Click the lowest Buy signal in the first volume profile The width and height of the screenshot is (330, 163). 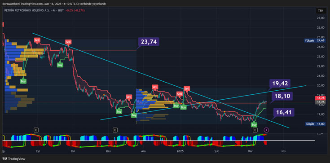[23, 81]
